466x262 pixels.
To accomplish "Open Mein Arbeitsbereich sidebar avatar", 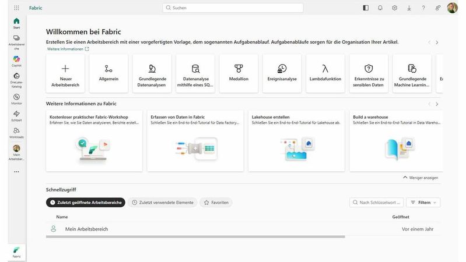I will coord(16,152).
